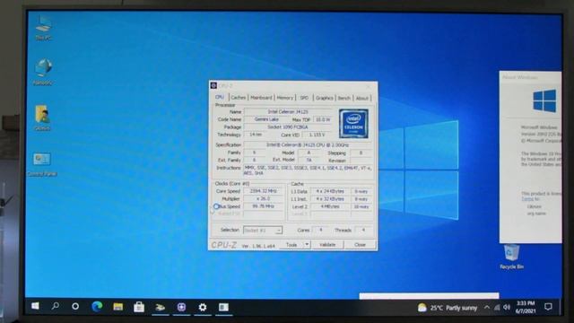Viewport: 574px width, 323px height.
Task: Click the Validate button
Action: pyautogui.click(x=327, y=245)
